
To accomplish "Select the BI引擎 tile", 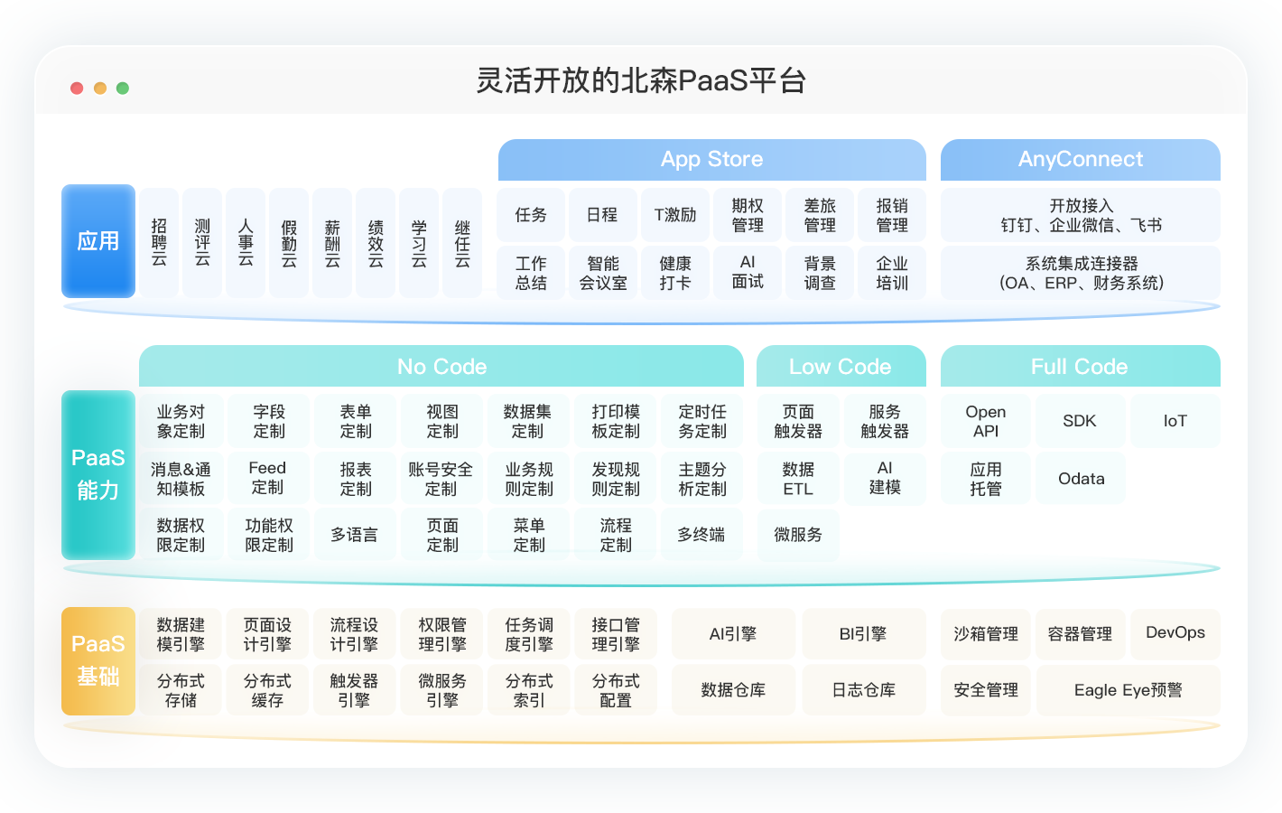I will pos(863,634).
